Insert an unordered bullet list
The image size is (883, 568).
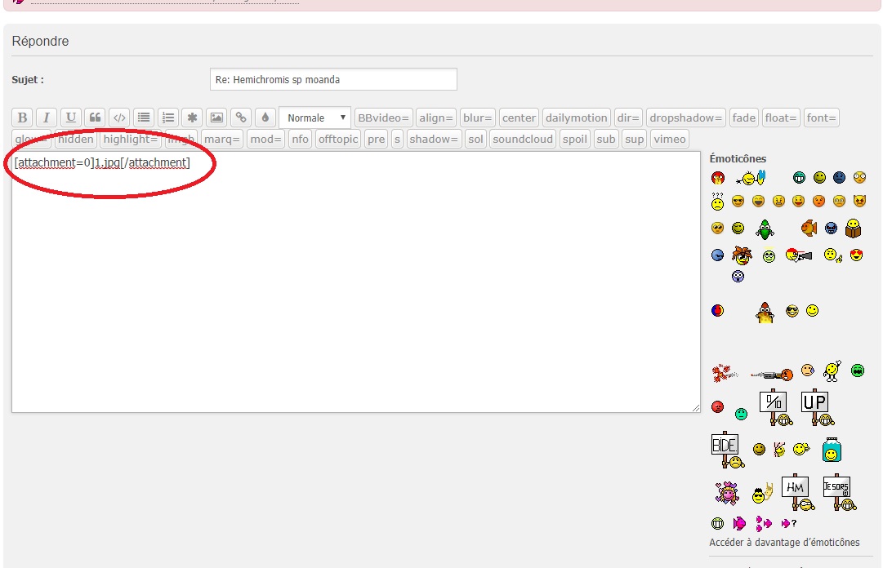pos(144,118)
